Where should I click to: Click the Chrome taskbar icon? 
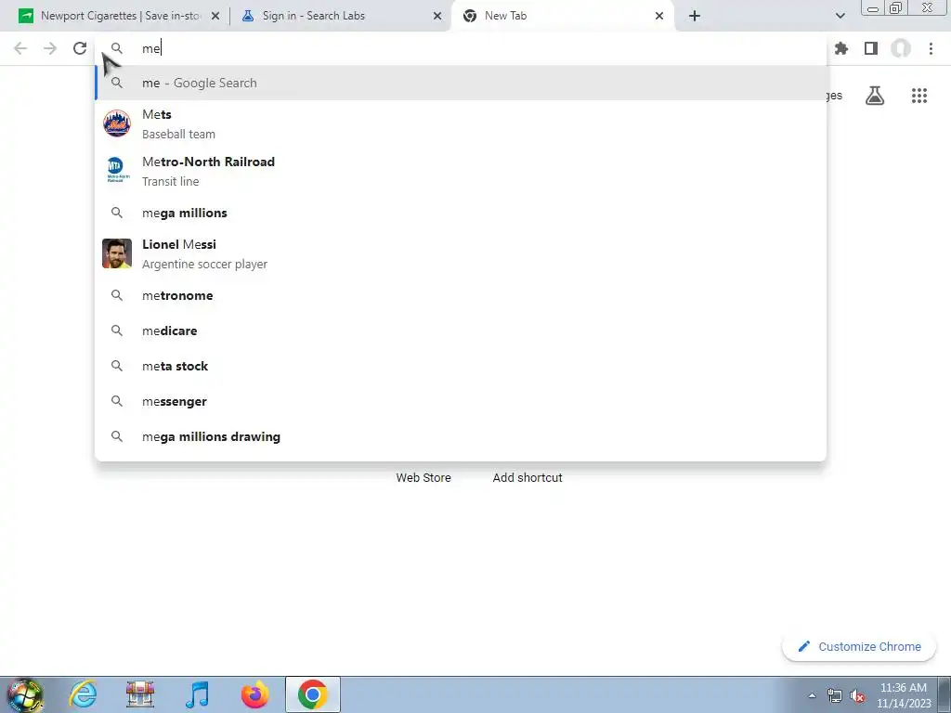coord(313,694)
